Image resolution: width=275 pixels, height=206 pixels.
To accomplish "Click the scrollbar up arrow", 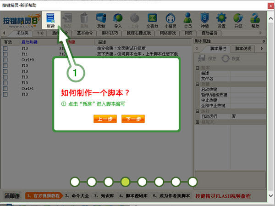I will point(271,18).
